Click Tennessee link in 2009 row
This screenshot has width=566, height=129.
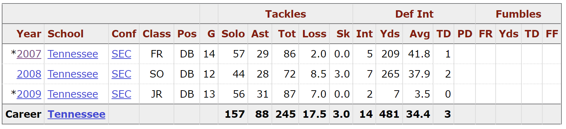[x=73, y=94]
